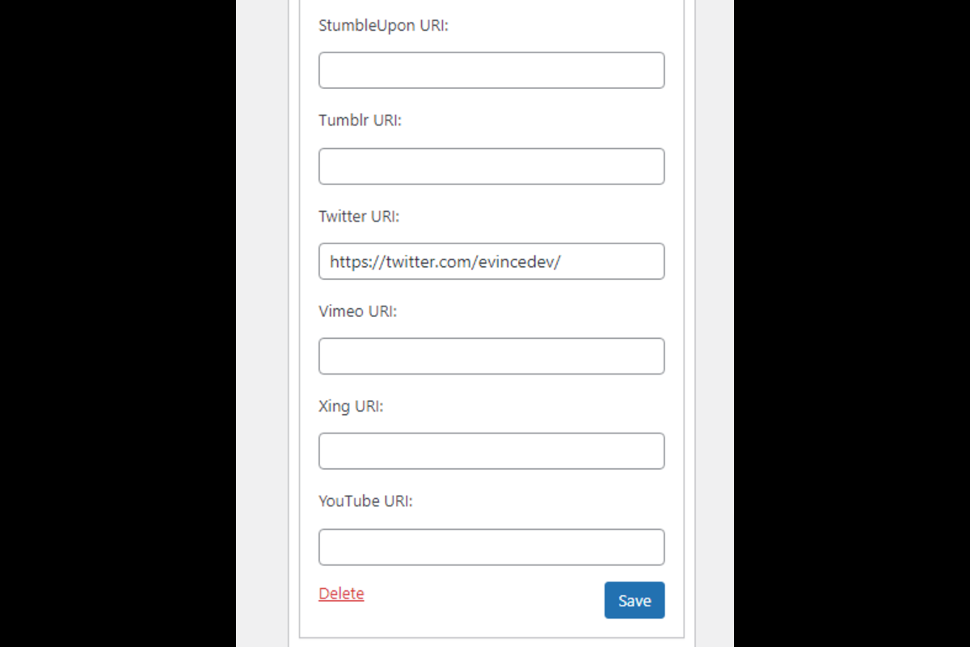The width and height of the screenshot is (970, 647).
Task: Select the Twitter URI input field
Action: point(491,261)
